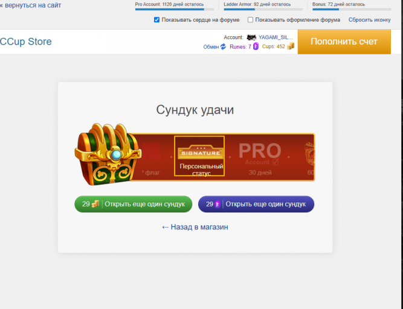Click the treasure chest image
Viewport: 403px width, 309px height.
108,154
